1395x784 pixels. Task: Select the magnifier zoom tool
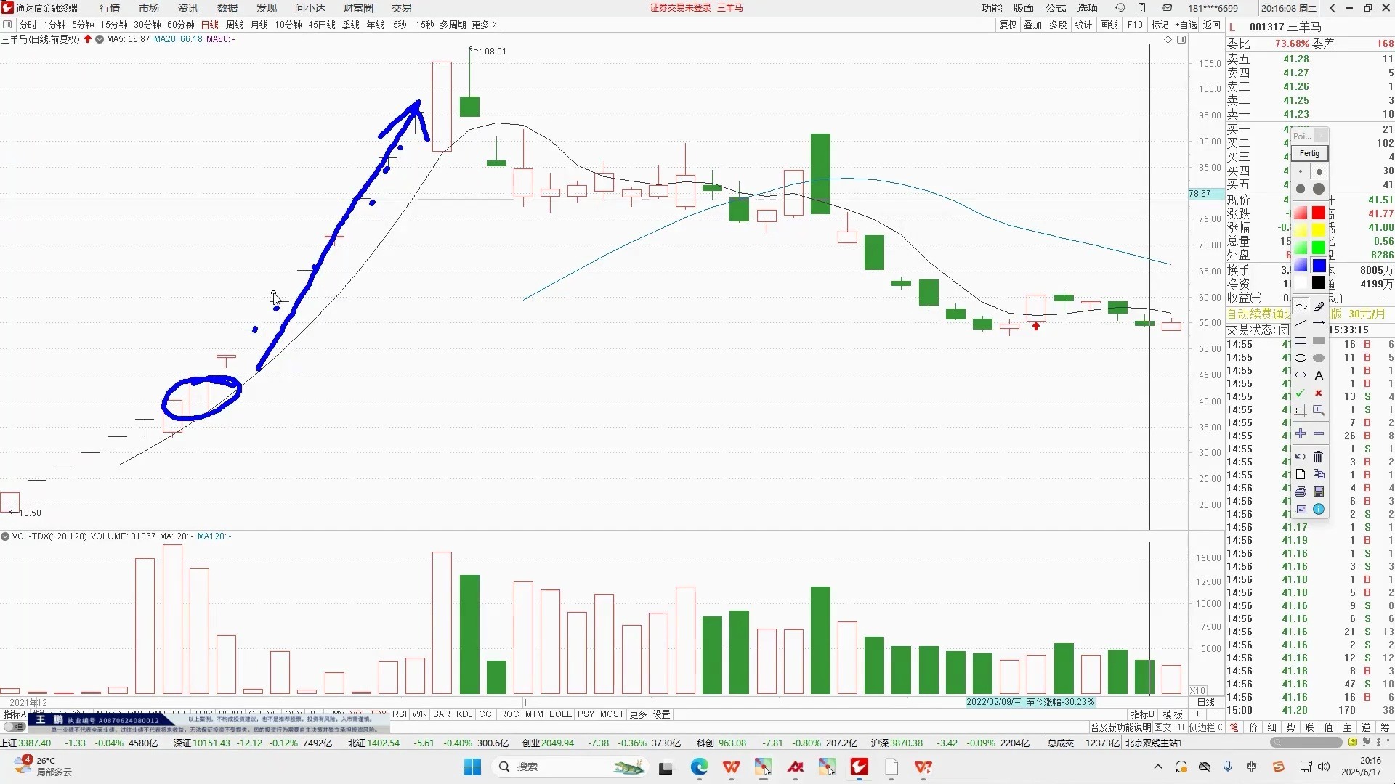(1319, 410)
